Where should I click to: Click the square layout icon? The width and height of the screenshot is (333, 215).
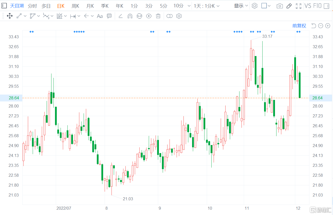click(x=264, y=6)
